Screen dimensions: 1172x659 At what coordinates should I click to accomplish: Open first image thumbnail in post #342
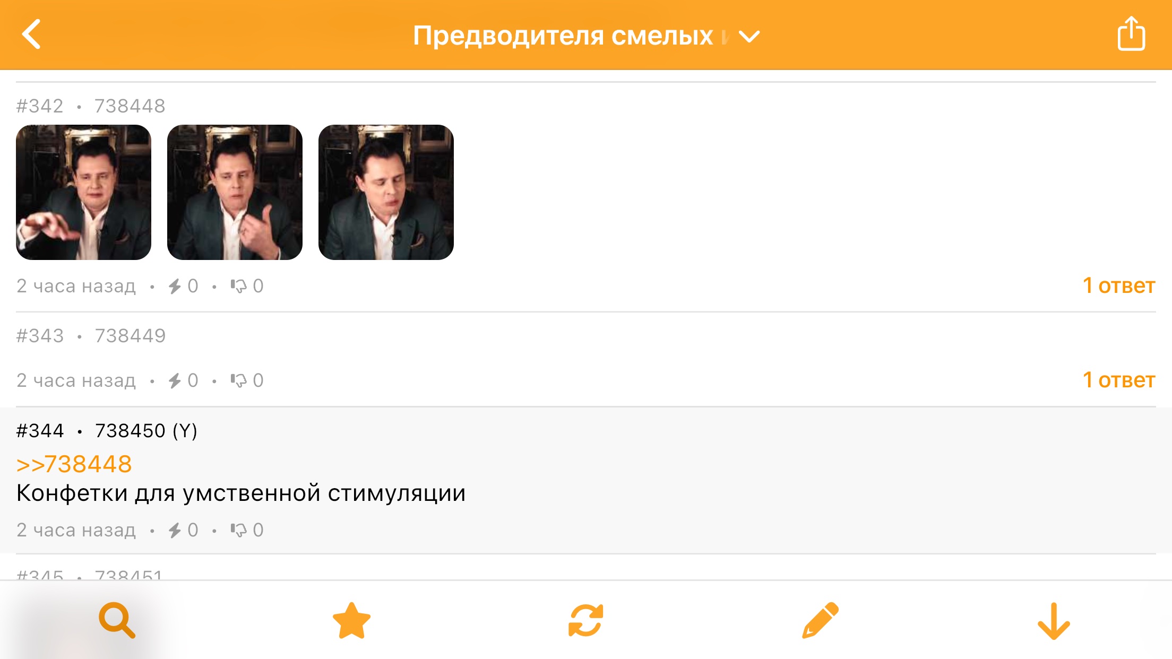83,192
